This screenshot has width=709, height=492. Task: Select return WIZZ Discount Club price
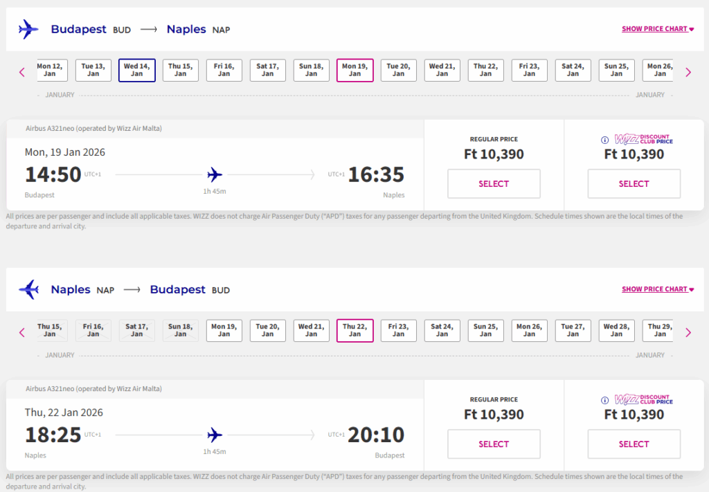click(634, 444)
